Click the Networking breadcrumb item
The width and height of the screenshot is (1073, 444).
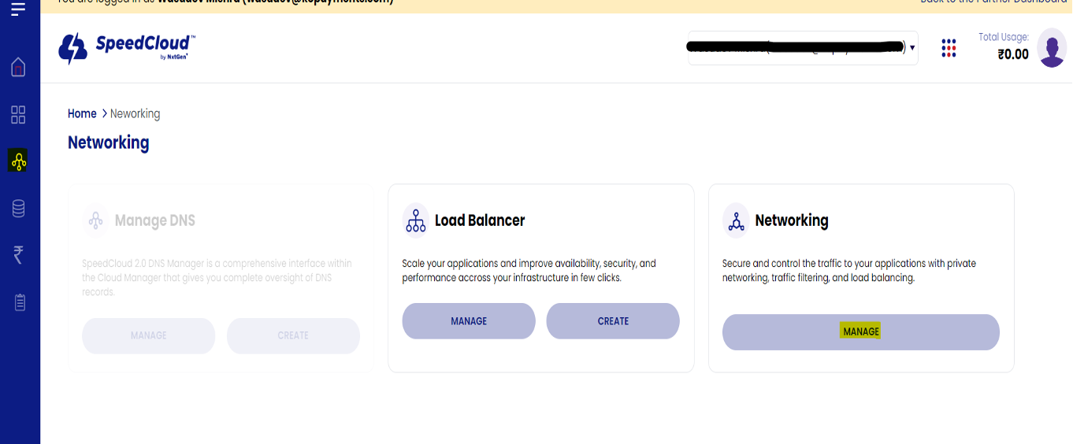(135, 114)
